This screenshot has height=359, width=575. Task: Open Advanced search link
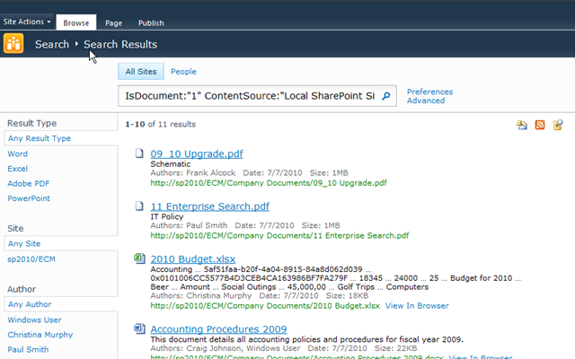click(x=425, y=101)
